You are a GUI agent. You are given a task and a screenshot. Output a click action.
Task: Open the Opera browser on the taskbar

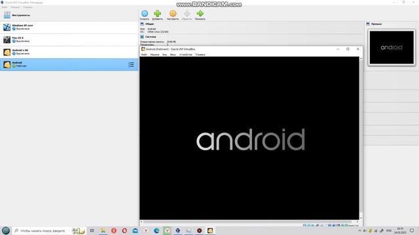tap(124, 230)
